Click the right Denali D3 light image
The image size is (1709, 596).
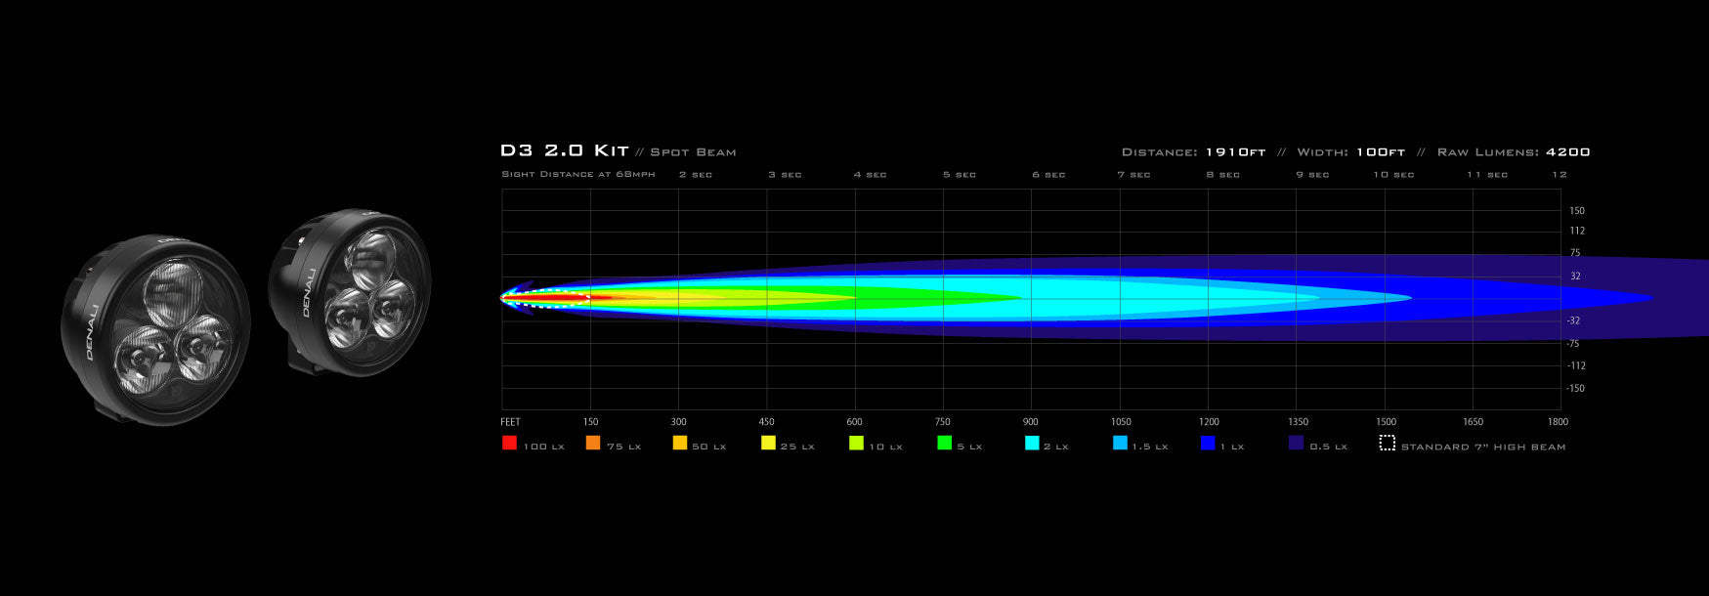(350, 291)
